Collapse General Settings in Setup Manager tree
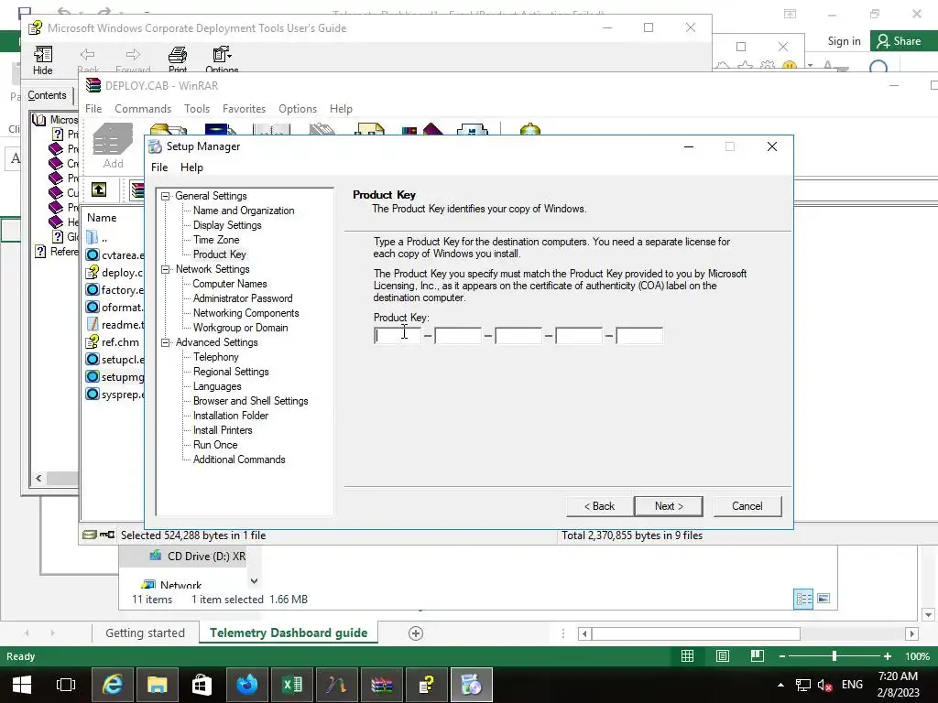The width and height of the screenshot is (938, 703). tap(166, 196)
